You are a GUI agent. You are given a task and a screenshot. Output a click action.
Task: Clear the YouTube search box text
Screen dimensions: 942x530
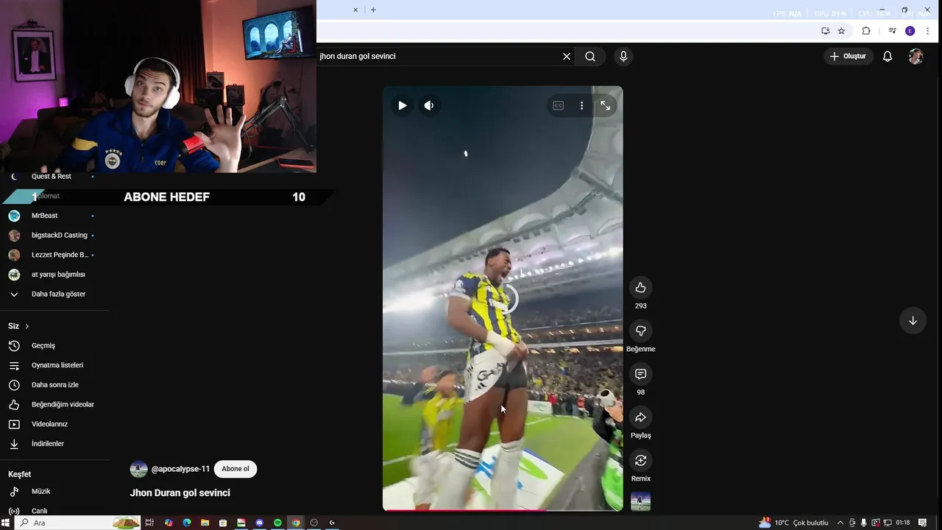tap(567, 56)
